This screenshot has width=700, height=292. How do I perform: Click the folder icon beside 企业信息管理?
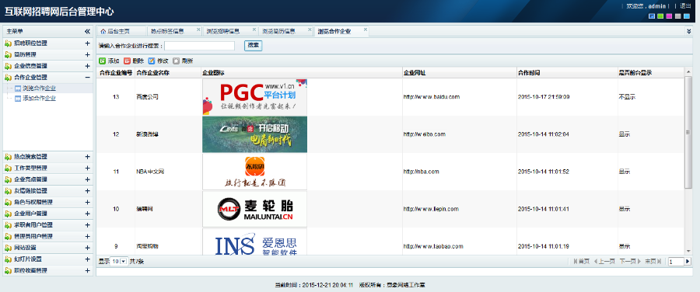click(x=8, y=66)
